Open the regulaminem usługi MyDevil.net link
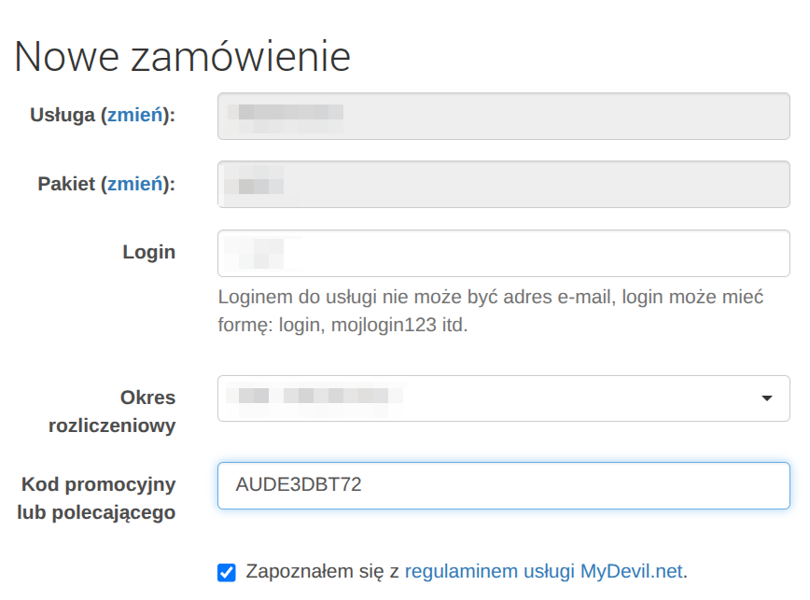 pos(544,571)
